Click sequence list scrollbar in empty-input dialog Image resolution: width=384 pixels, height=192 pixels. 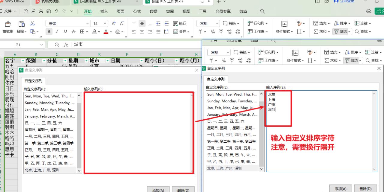(x=79, y=133)
